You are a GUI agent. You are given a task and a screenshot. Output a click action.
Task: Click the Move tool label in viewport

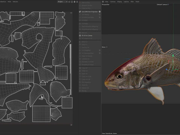(103, 47)
